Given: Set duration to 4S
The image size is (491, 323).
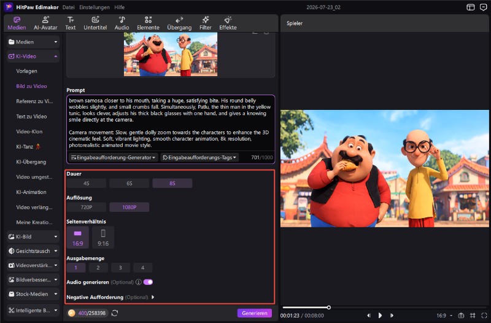Looking at the screenshot, I should pyautogui.click(x=86, y=183).
